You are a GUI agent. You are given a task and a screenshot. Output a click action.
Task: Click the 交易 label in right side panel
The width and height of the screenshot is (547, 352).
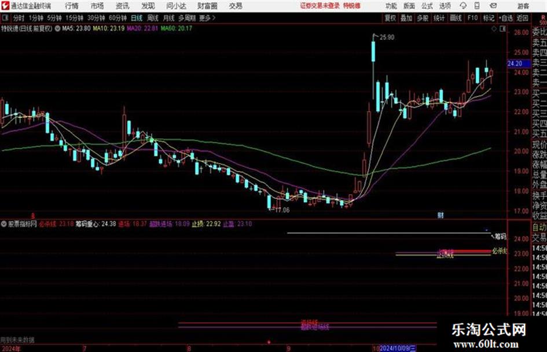539,238
